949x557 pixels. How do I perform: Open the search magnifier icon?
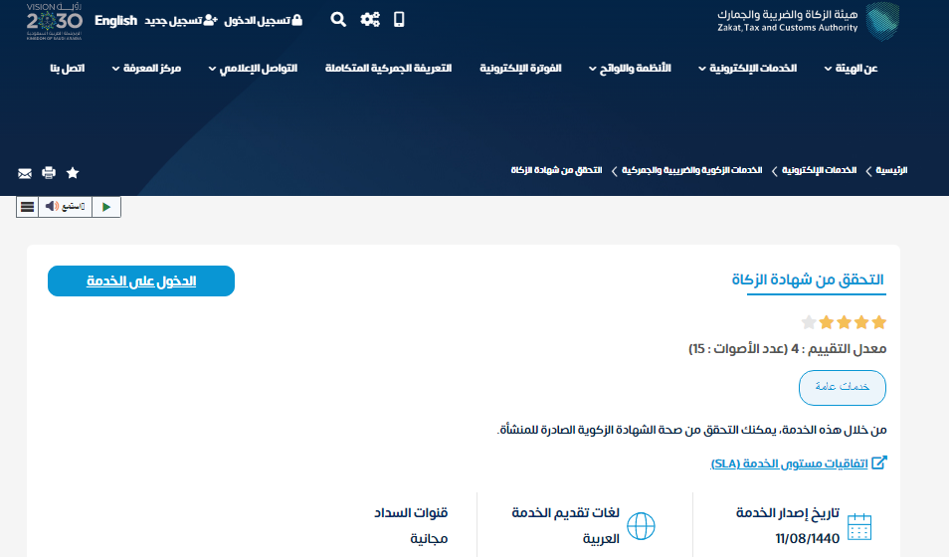[338, 19]
